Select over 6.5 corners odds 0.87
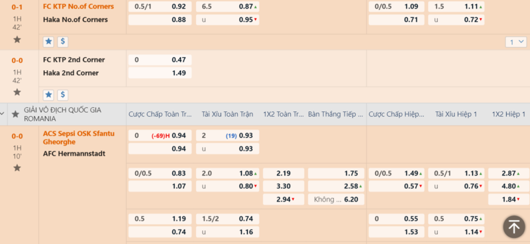 (x=227, y=7)
